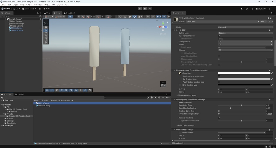This screenshot has height=148, width=276.
Task: Open the undo history icon
Action: pos(247,9)
